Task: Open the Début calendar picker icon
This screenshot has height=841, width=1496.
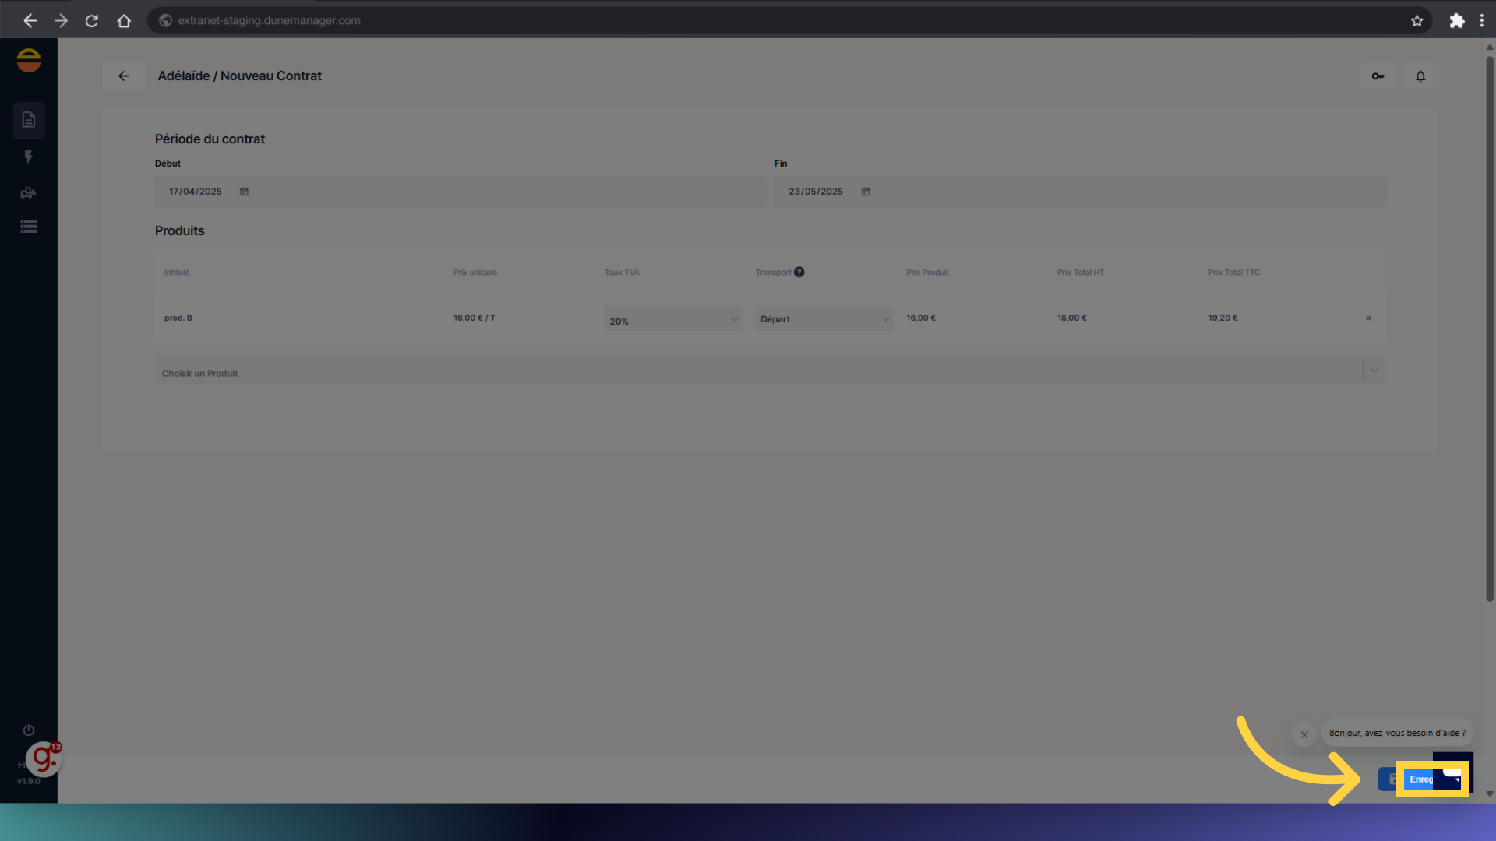Action: (x=244, y=192)
